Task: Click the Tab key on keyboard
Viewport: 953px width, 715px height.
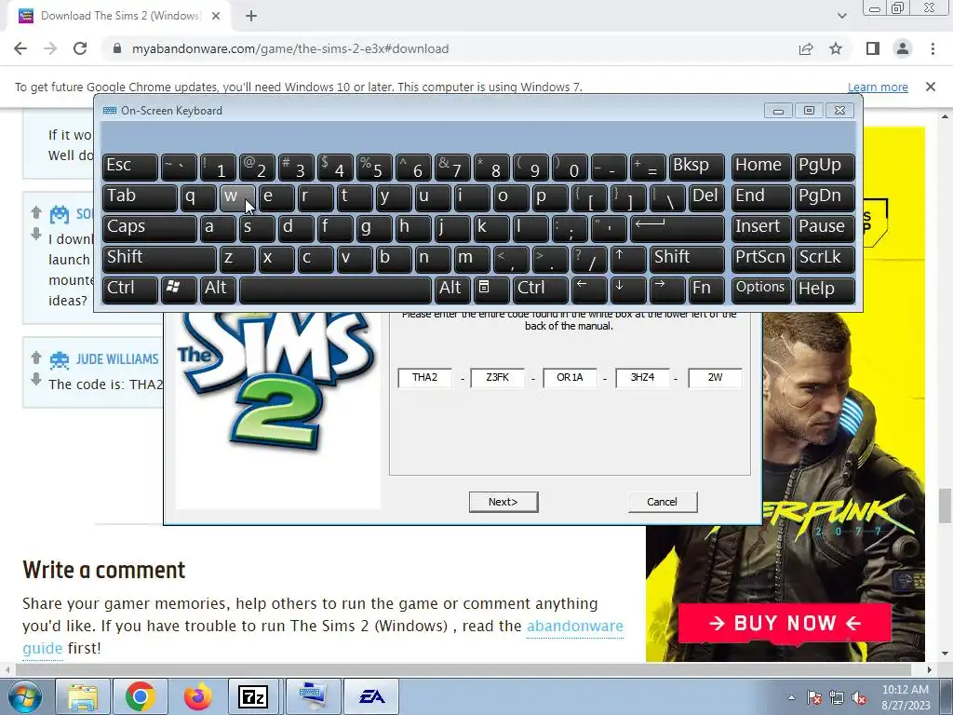Action: tap(140, 197)
